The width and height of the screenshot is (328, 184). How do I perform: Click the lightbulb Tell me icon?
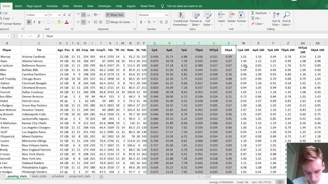(x=162, y=6)
